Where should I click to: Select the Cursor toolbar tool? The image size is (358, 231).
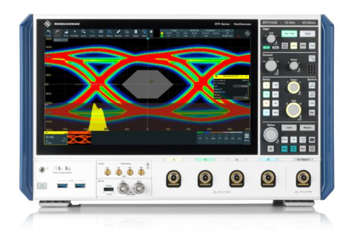[x=92, y=33]
